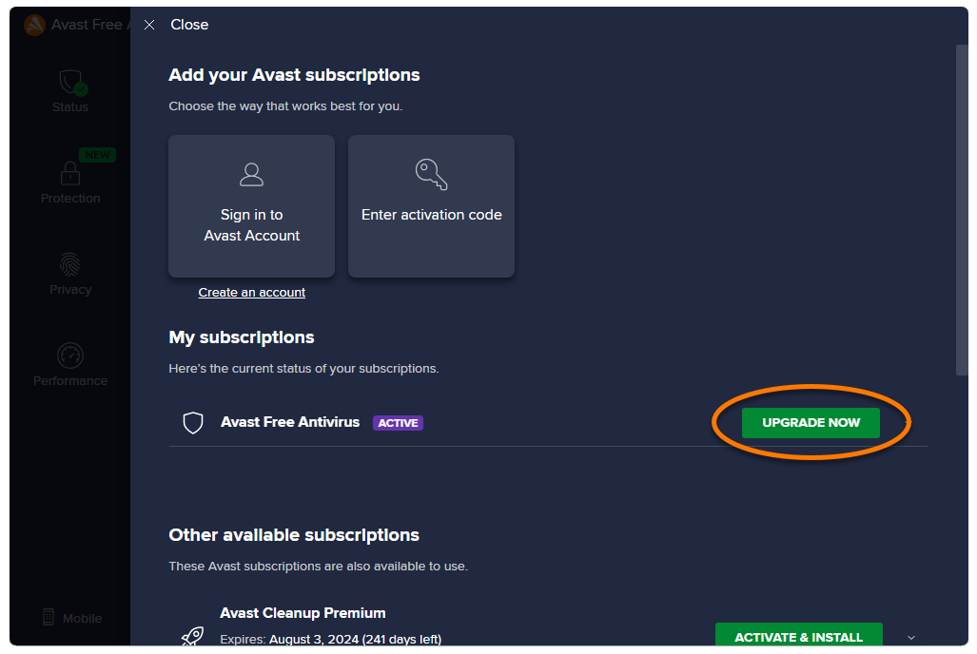Open the Protection padlock icon

70,173
